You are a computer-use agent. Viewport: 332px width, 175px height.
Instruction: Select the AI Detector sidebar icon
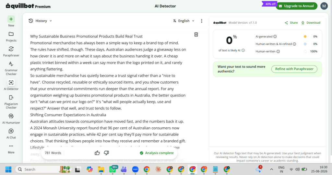tap(11, 83)
